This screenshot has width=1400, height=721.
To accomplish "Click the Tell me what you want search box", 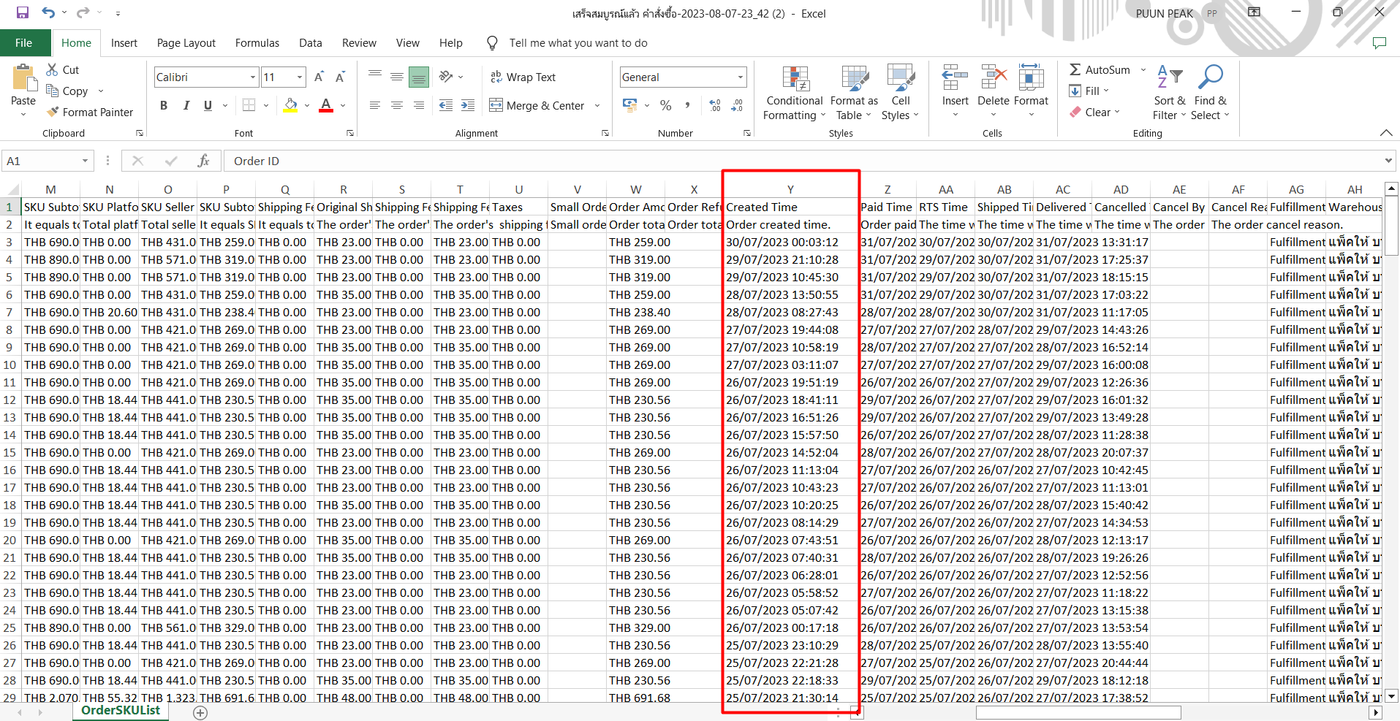I will [578, 43].
